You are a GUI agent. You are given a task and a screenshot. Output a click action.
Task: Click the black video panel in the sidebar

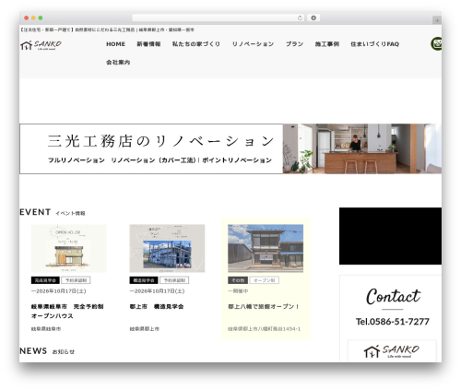390,236
